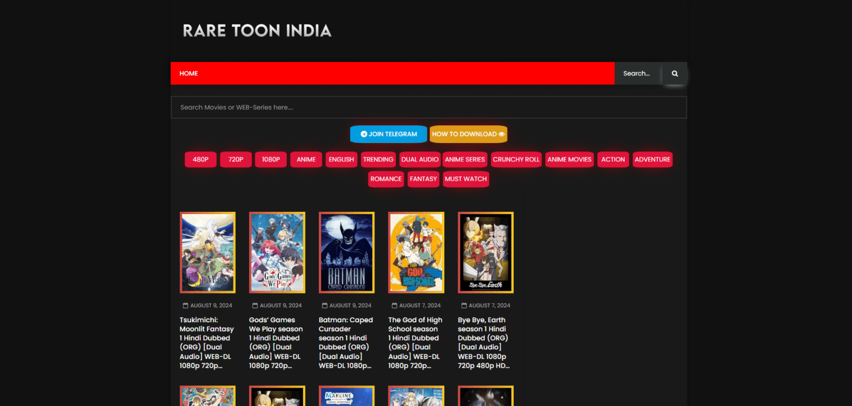Click the God of High School poster thumbnail
Image resolution: width=852 pixels, height=406 pixels.
(x=416, y=252)
